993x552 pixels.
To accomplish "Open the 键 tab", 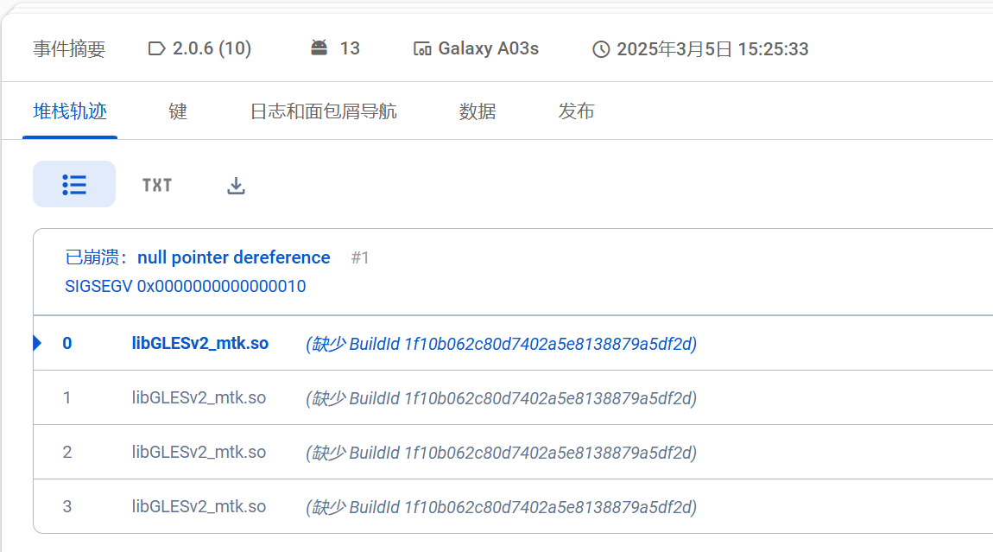I will 177,111.
